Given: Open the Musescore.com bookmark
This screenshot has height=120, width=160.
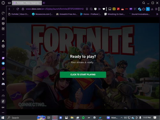Looking at the screenshot, I should (42, 14).
